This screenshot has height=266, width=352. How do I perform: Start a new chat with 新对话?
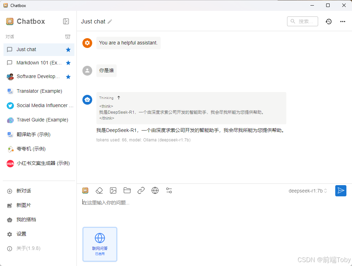pos(39,191)
